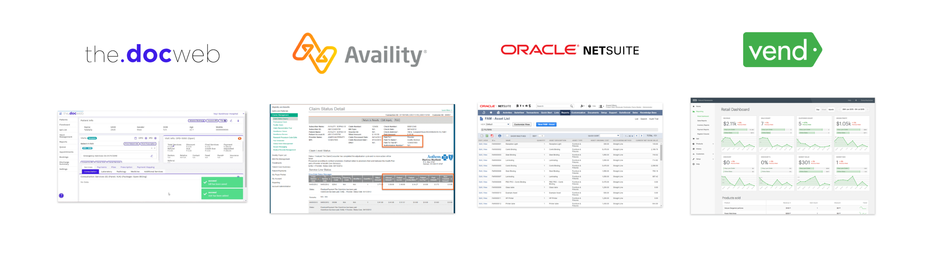933x257 pixels.
Task: Click the Print button in Claim Status Detail
Action: click(397, 120)
